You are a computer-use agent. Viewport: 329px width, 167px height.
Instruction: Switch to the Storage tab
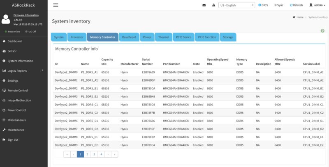pyautogui.click(x=228, y=37)
